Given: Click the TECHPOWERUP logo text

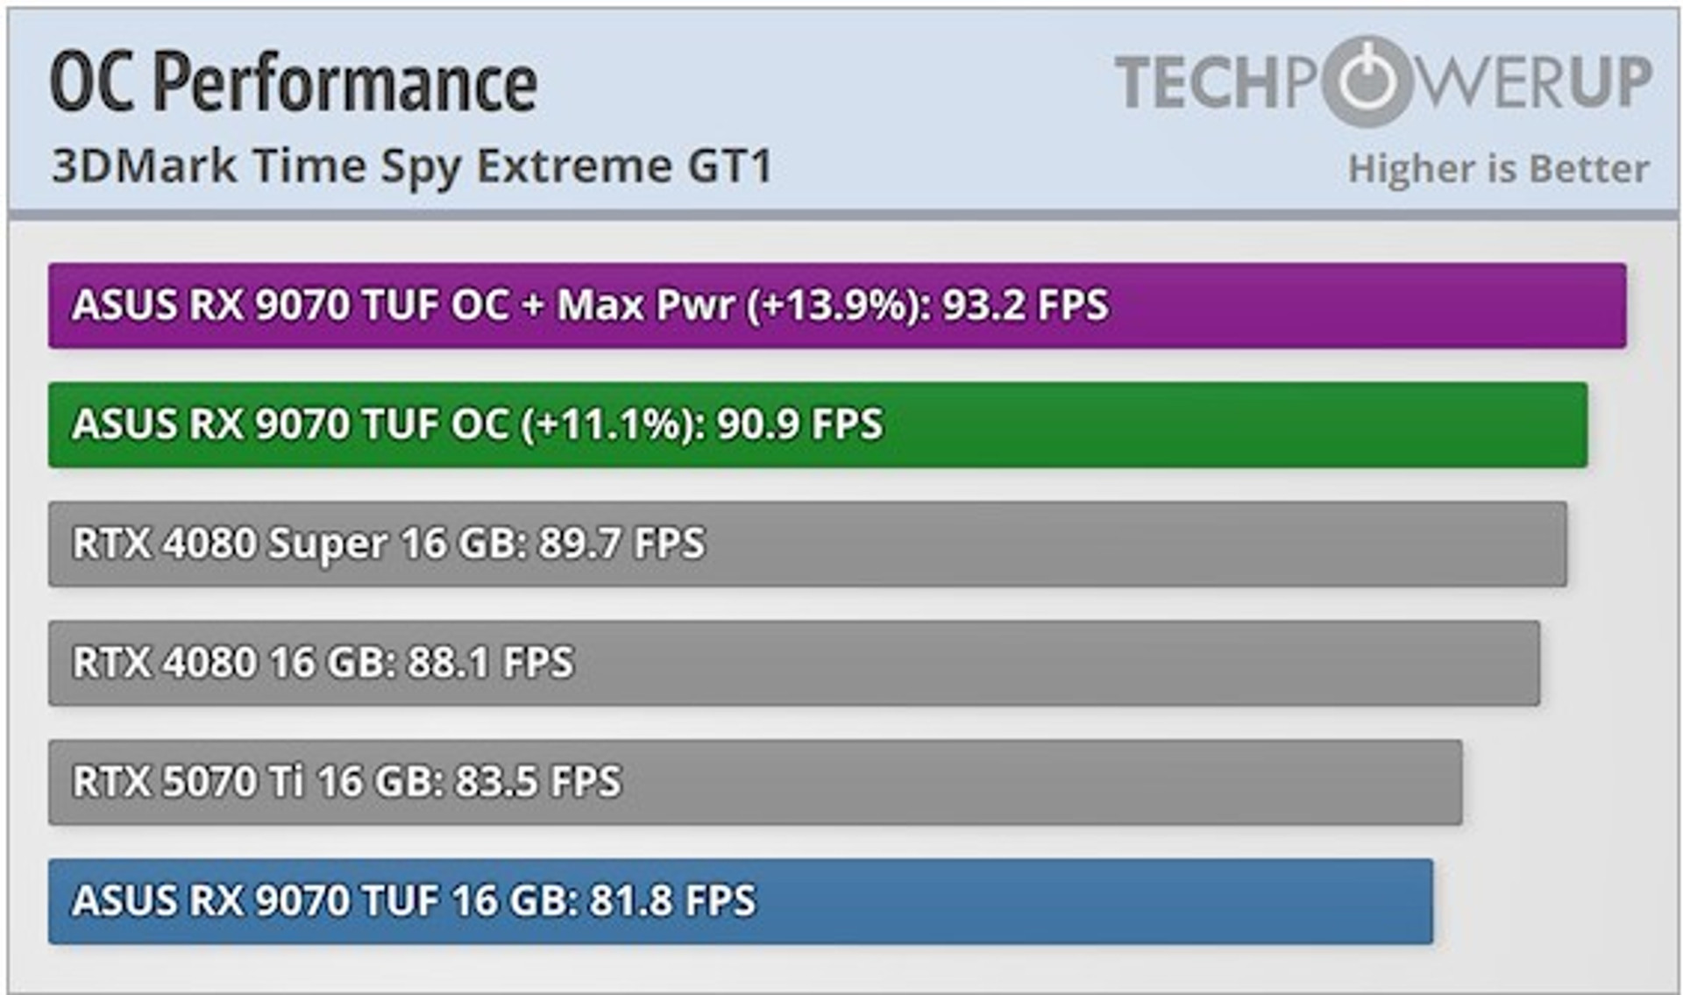Looking at the screenshot, I should pyautogui.click(x=1383, y=82).
